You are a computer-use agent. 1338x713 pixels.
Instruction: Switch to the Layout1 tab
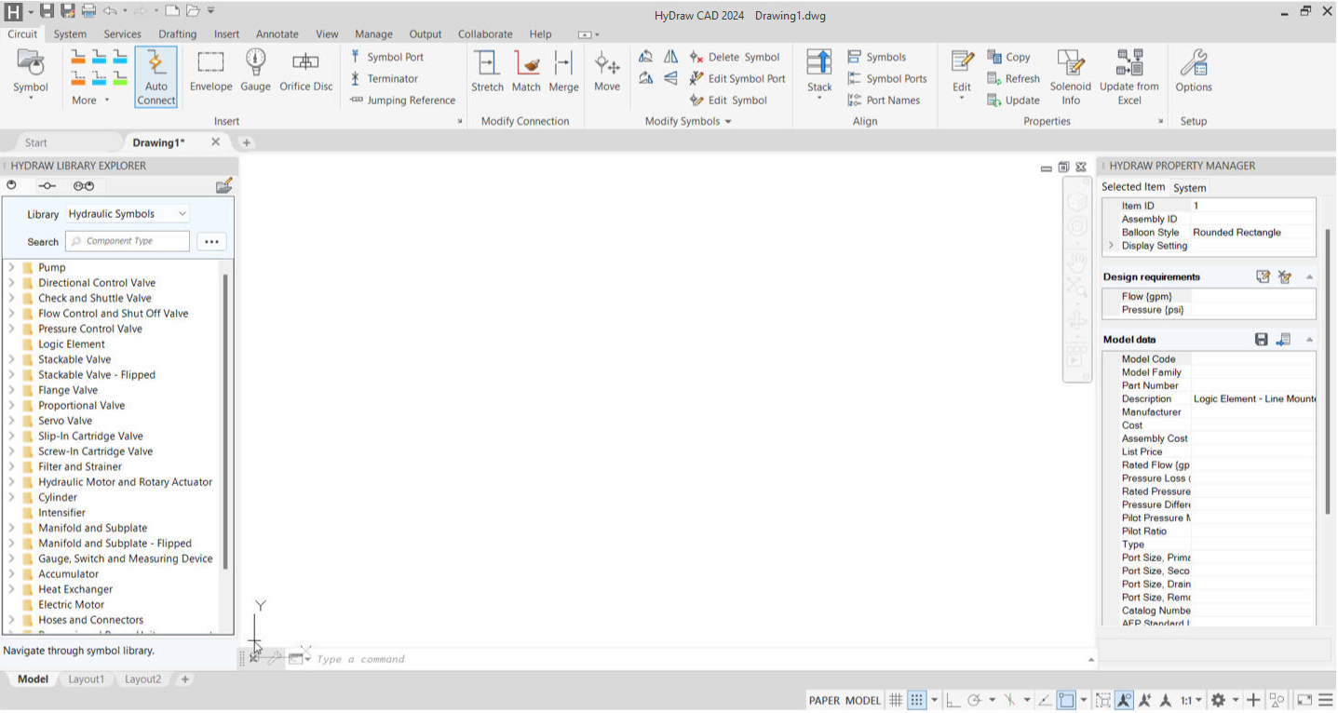click(86, 680)
